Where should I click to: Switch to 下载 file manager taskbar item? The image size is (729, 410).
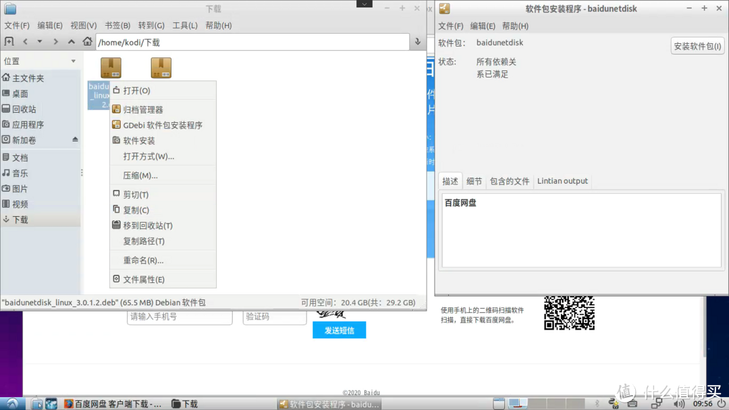tap(185, 404)
